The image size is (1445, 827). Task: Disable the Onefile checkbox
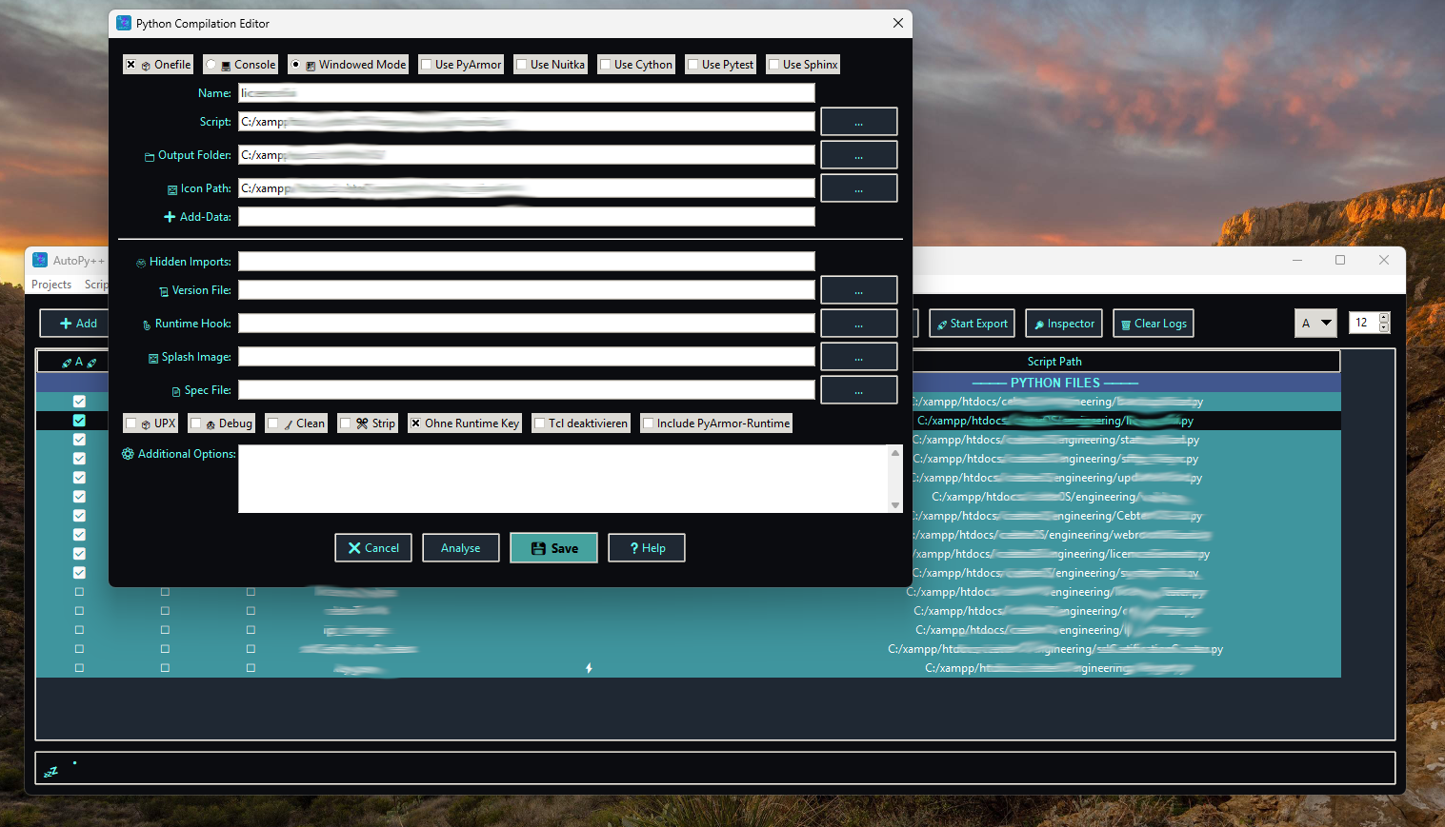click(x=130, y=64)
